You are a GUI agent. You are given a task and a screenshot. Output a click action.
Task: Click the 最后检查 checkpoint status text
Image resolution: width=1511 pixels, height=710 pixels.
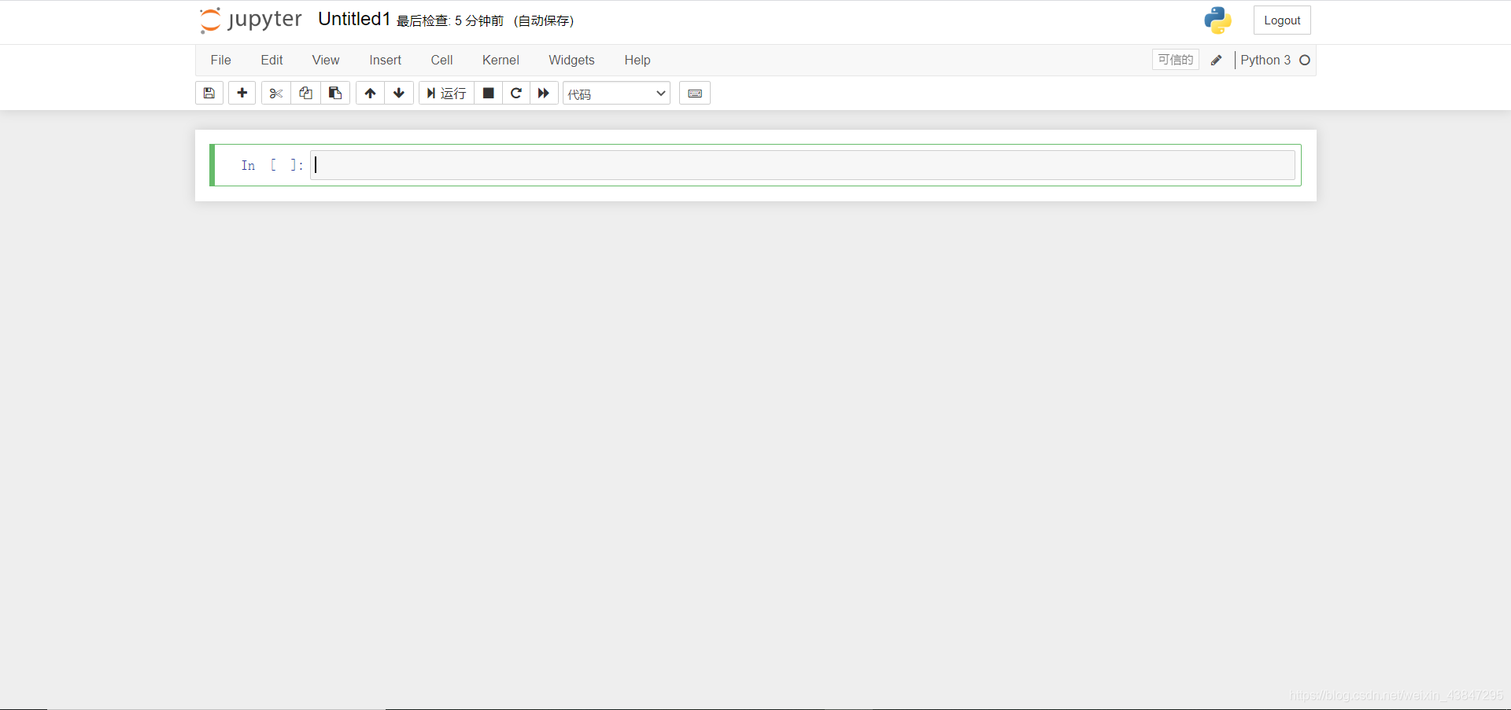450,21
